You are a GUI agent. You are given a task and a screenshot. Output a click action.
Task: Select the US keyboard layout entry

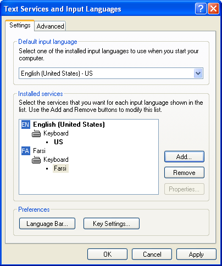58,142
